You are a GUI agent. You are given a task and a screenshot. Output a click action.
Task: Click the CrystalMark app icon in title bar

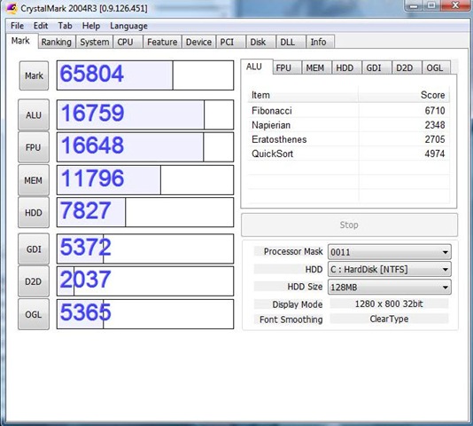pyautogui.click(x=11, y=8)
